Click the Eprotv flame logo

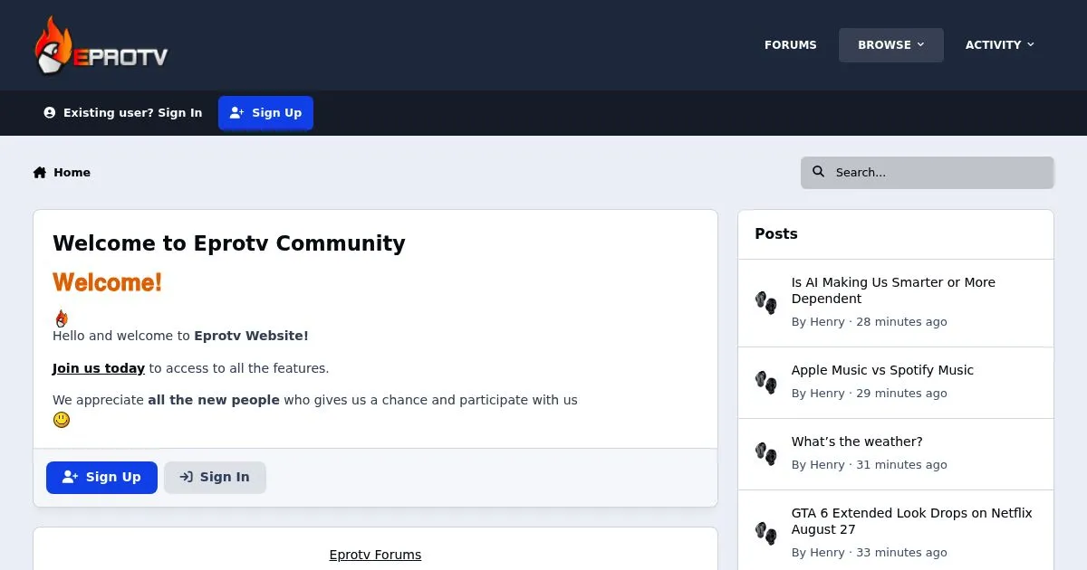click(101, 45)
